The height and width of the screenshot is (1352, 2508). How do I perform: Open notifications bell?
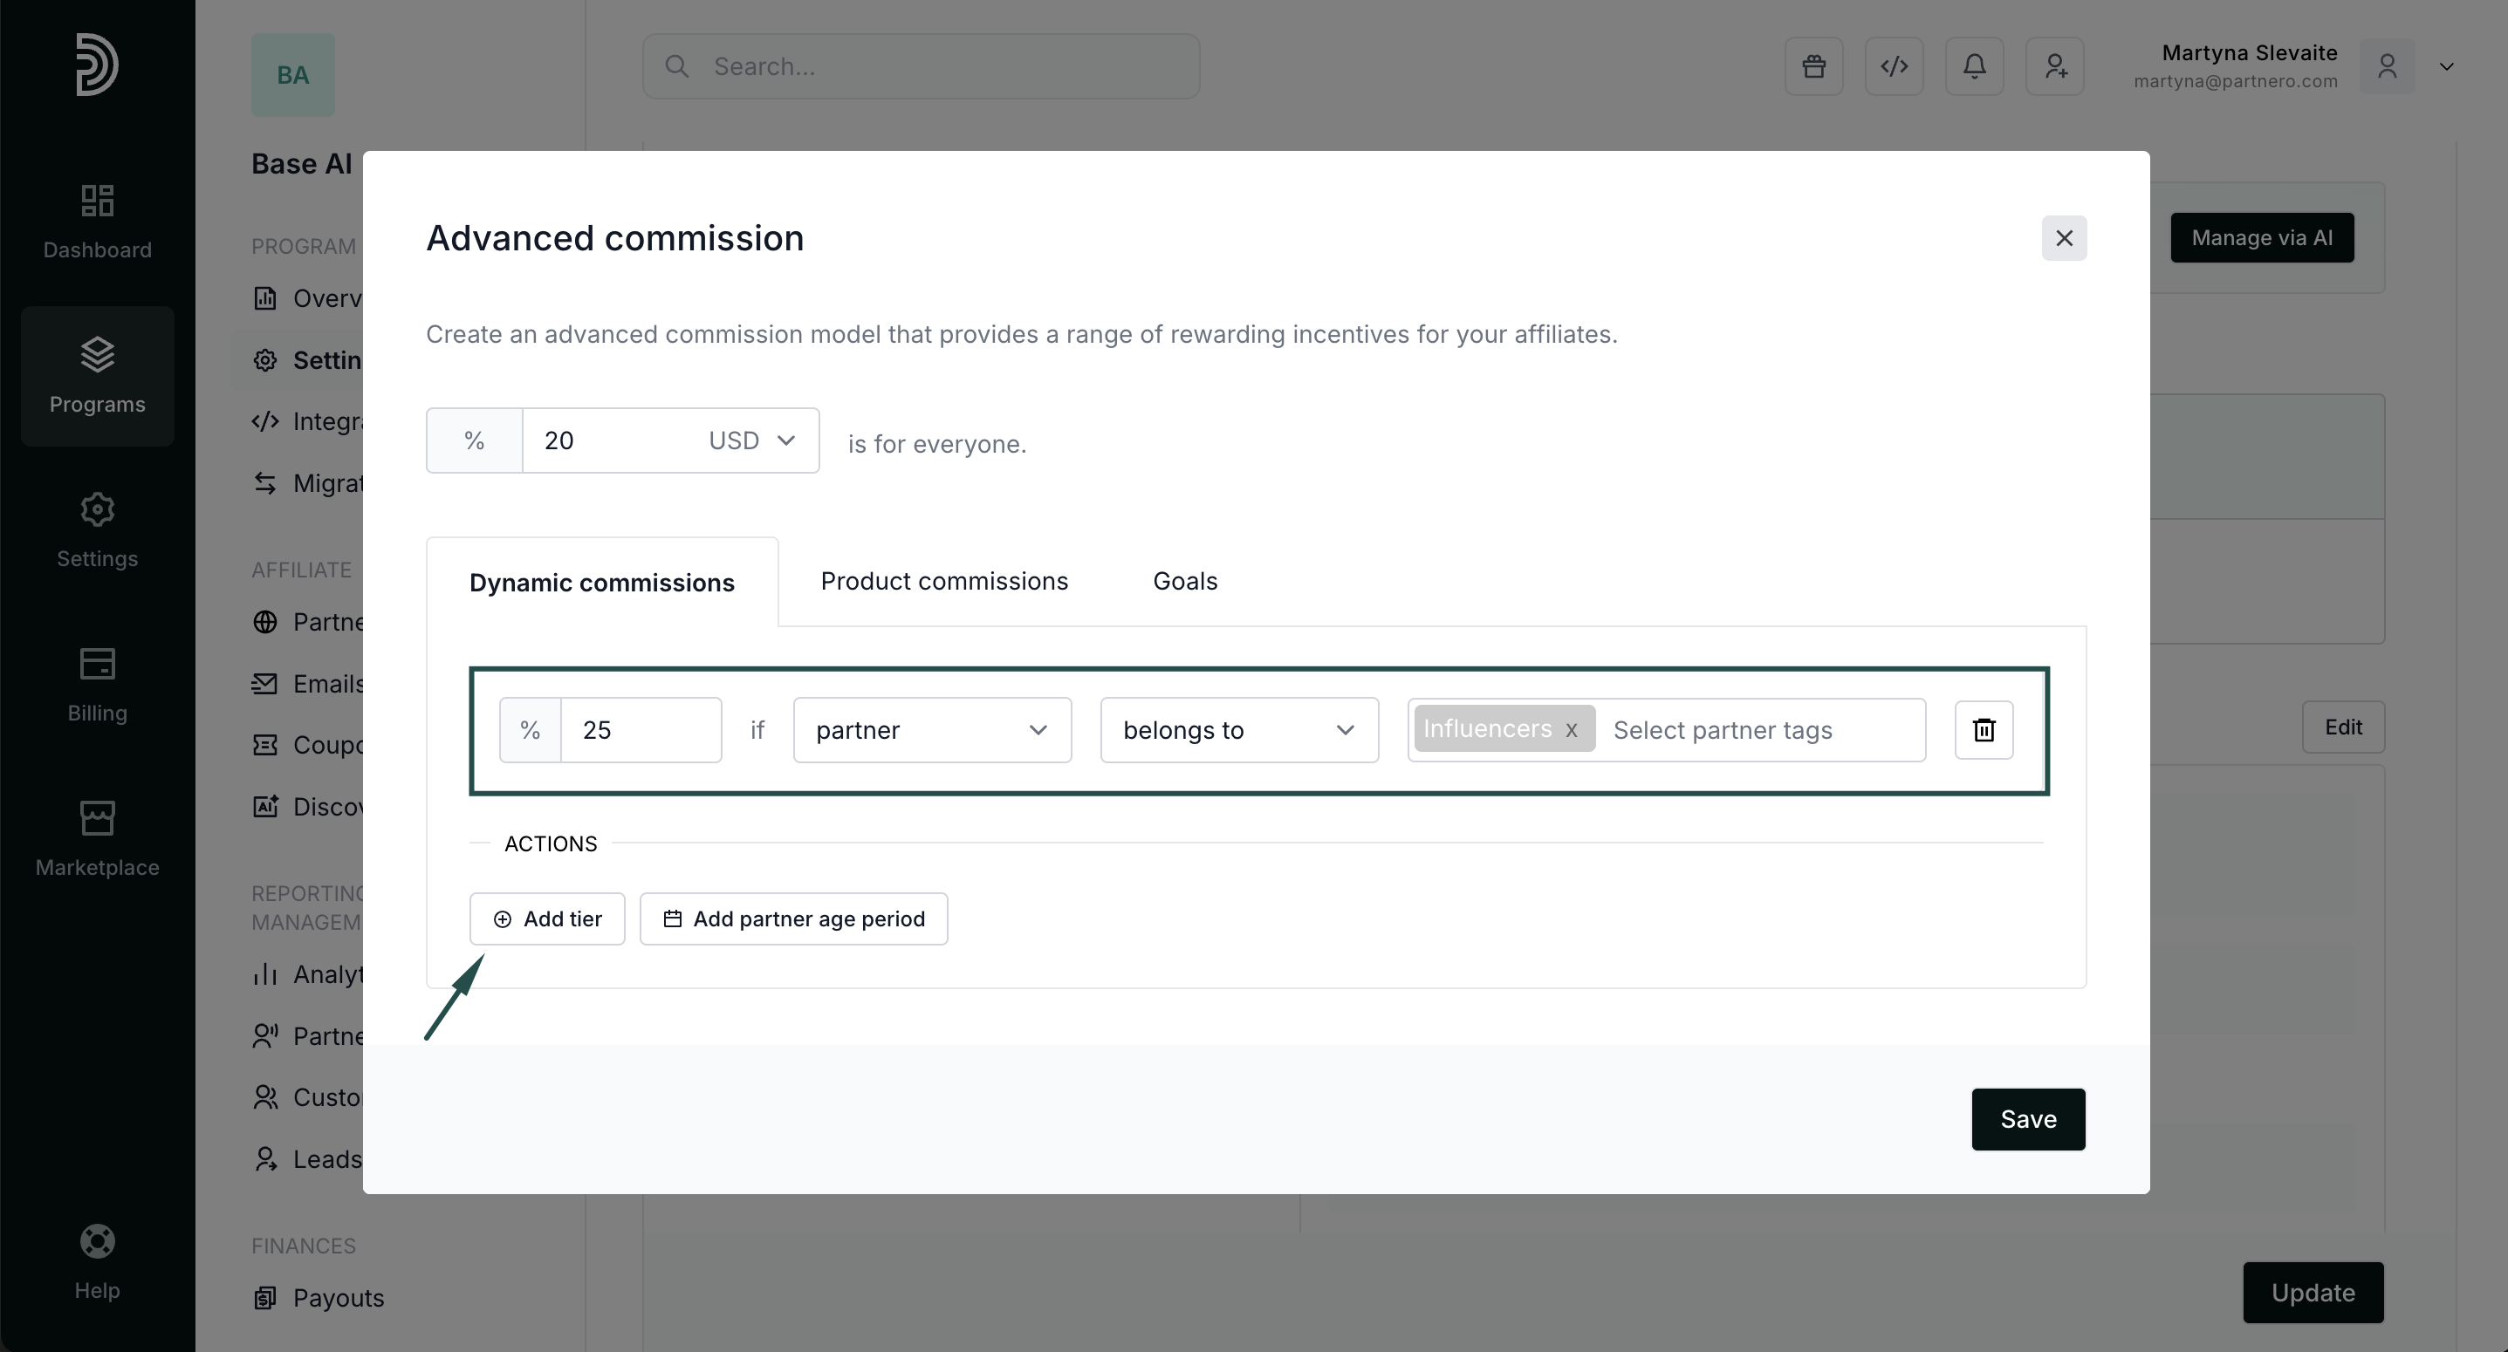[x=1973, y=66]
